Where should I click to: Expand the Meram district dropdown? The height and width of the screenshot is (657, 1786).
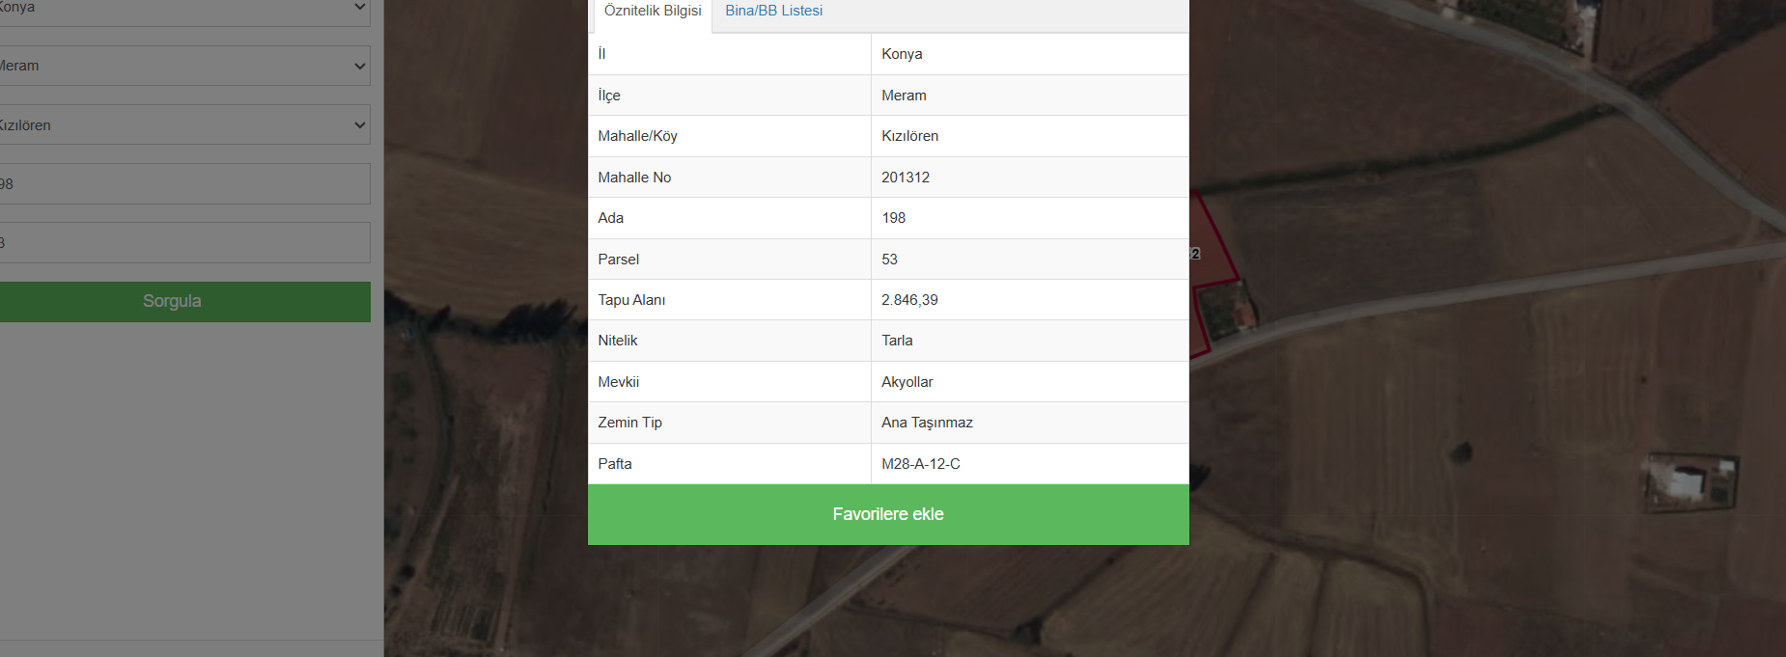[183, 66]
